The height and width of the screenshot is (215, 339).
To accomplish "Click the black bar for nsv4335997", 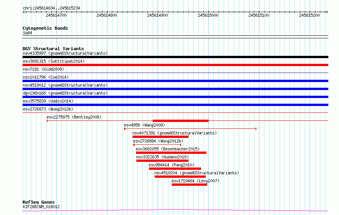I will pos(175,57).
